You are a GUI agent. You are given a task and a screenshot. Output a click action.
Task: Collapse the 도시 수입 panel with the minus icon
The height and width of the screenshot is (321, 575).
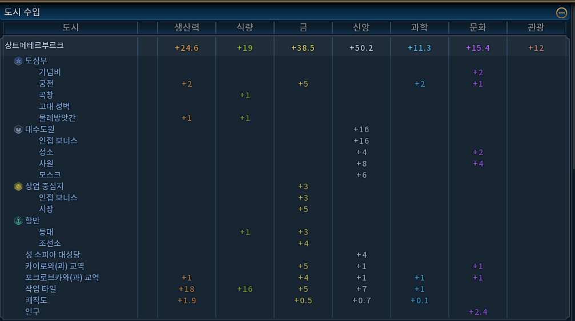coord(561,13)
